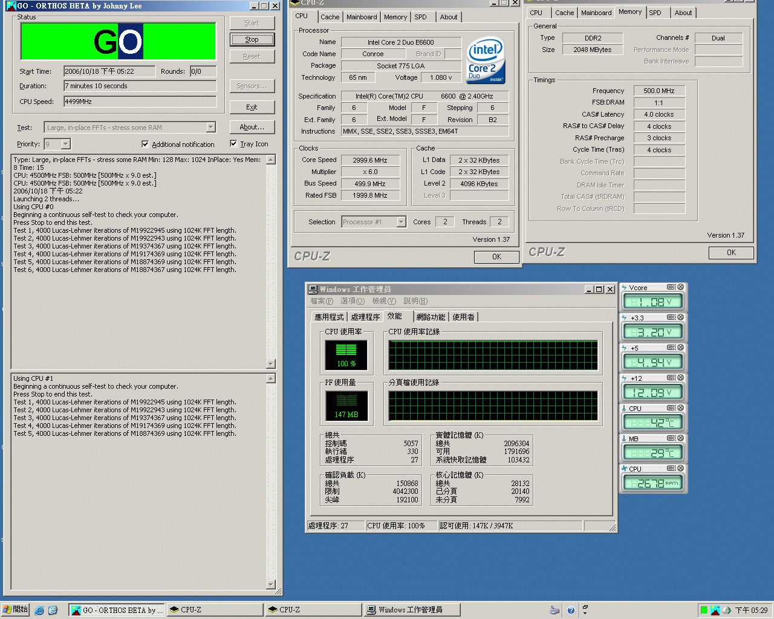Click the CPU #1 log scrollbar down arrow
Viewport: 774px width, 619px height.
[x=271, y=585]
